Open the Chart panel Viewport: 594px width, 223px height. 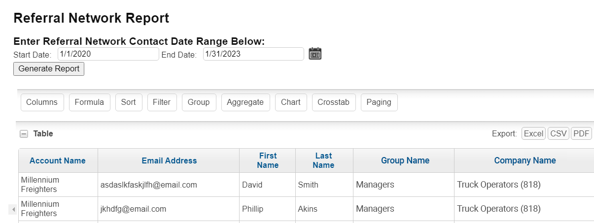pos(291,102)
